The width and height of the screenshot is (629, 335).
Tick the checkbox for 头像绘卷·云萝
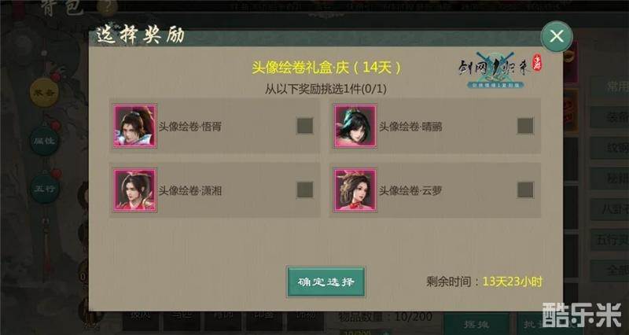tap(525, 190)
